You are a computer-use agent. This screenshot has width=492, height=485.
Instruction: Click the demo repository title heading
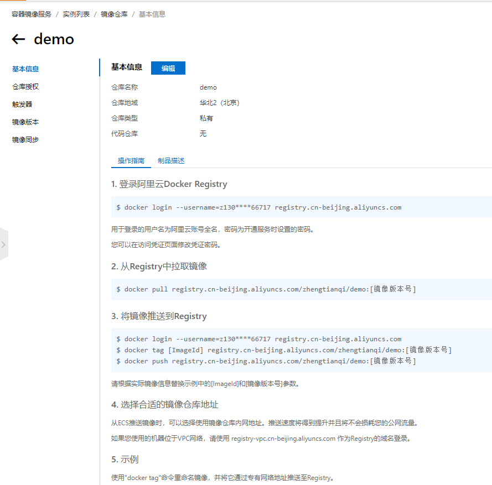pyautogui.click(x=54, y=39)
